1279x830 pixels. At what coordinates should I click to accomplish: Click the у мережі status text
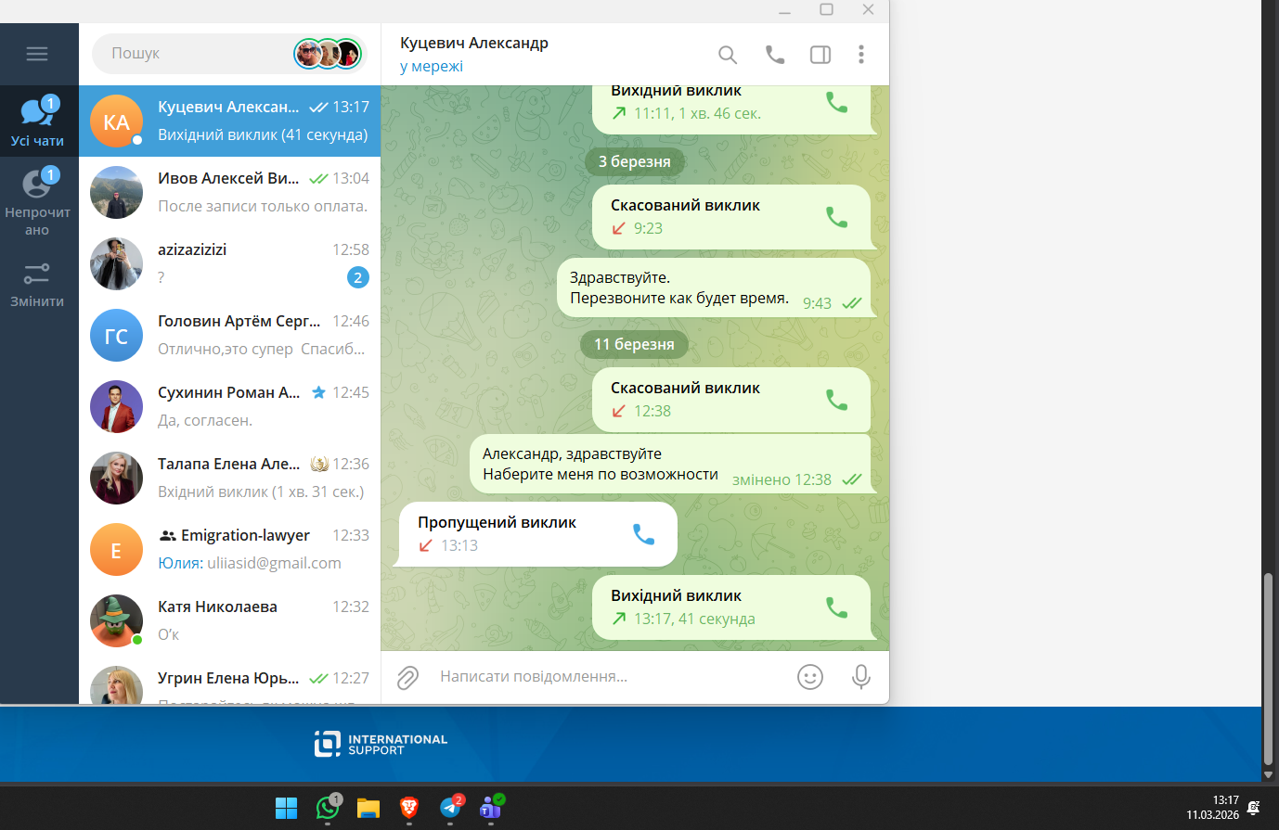tap(432, 67)
